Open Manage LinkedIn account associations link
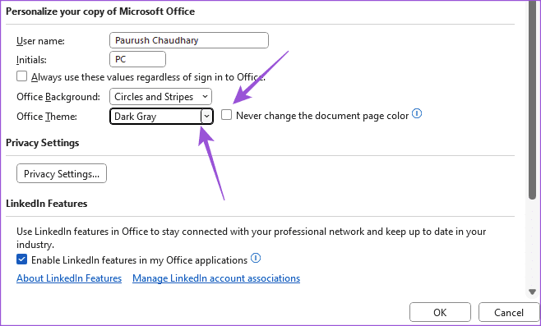Image resolution: width=541 pixels, height=326 pixels. (x=216, y=278)
